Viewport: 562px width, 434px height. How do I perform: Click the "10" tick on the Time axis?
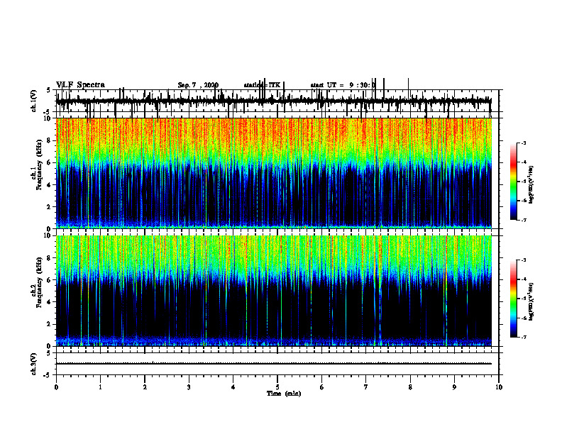click(x=499, y=387)
